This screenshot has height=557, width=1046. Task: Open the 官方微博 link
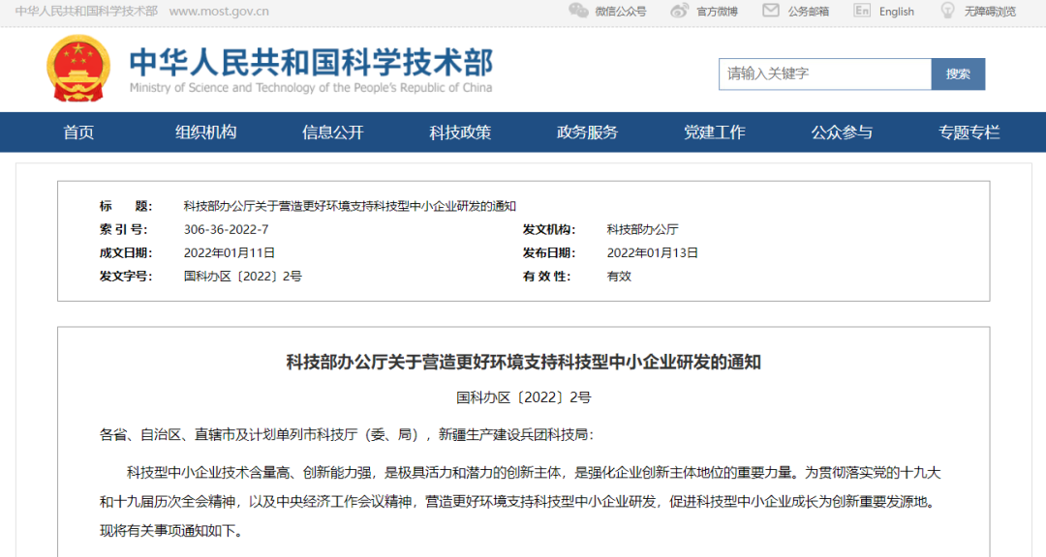click(717, 12)
